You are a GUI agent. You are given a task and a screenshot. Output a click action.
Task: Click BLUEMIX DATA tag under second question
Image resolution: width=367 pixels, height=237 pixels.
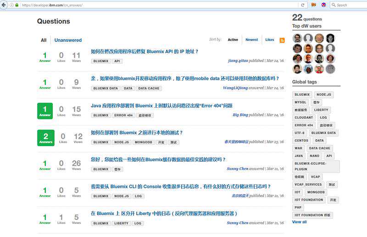coord(106,88)
